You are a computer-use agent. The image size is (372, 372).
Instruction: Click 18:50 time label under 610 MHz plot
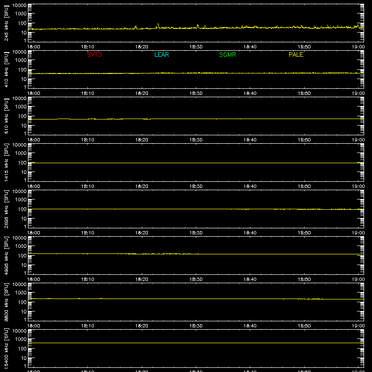(304, 140)
